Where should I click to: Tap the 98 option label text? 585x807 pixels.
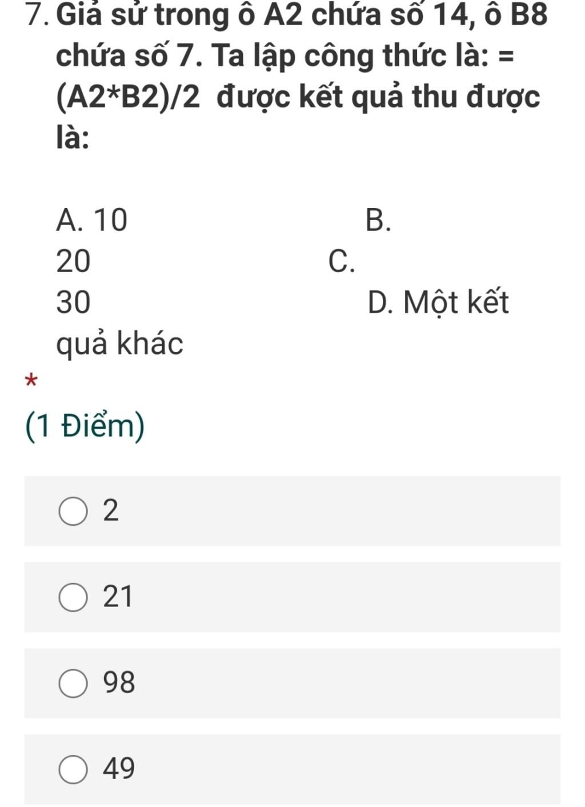(119, 682)
